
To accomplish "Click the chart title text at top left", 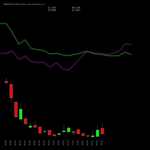I will 24,4.
